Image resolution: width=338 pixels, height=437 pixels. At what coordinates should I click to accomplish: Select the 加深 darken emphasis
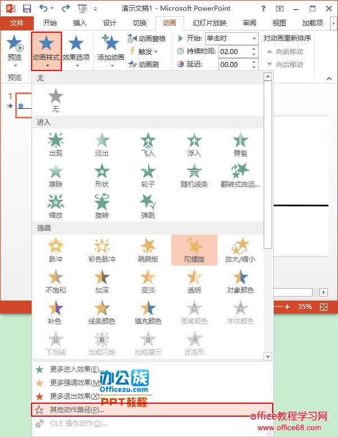pos(102,281)
